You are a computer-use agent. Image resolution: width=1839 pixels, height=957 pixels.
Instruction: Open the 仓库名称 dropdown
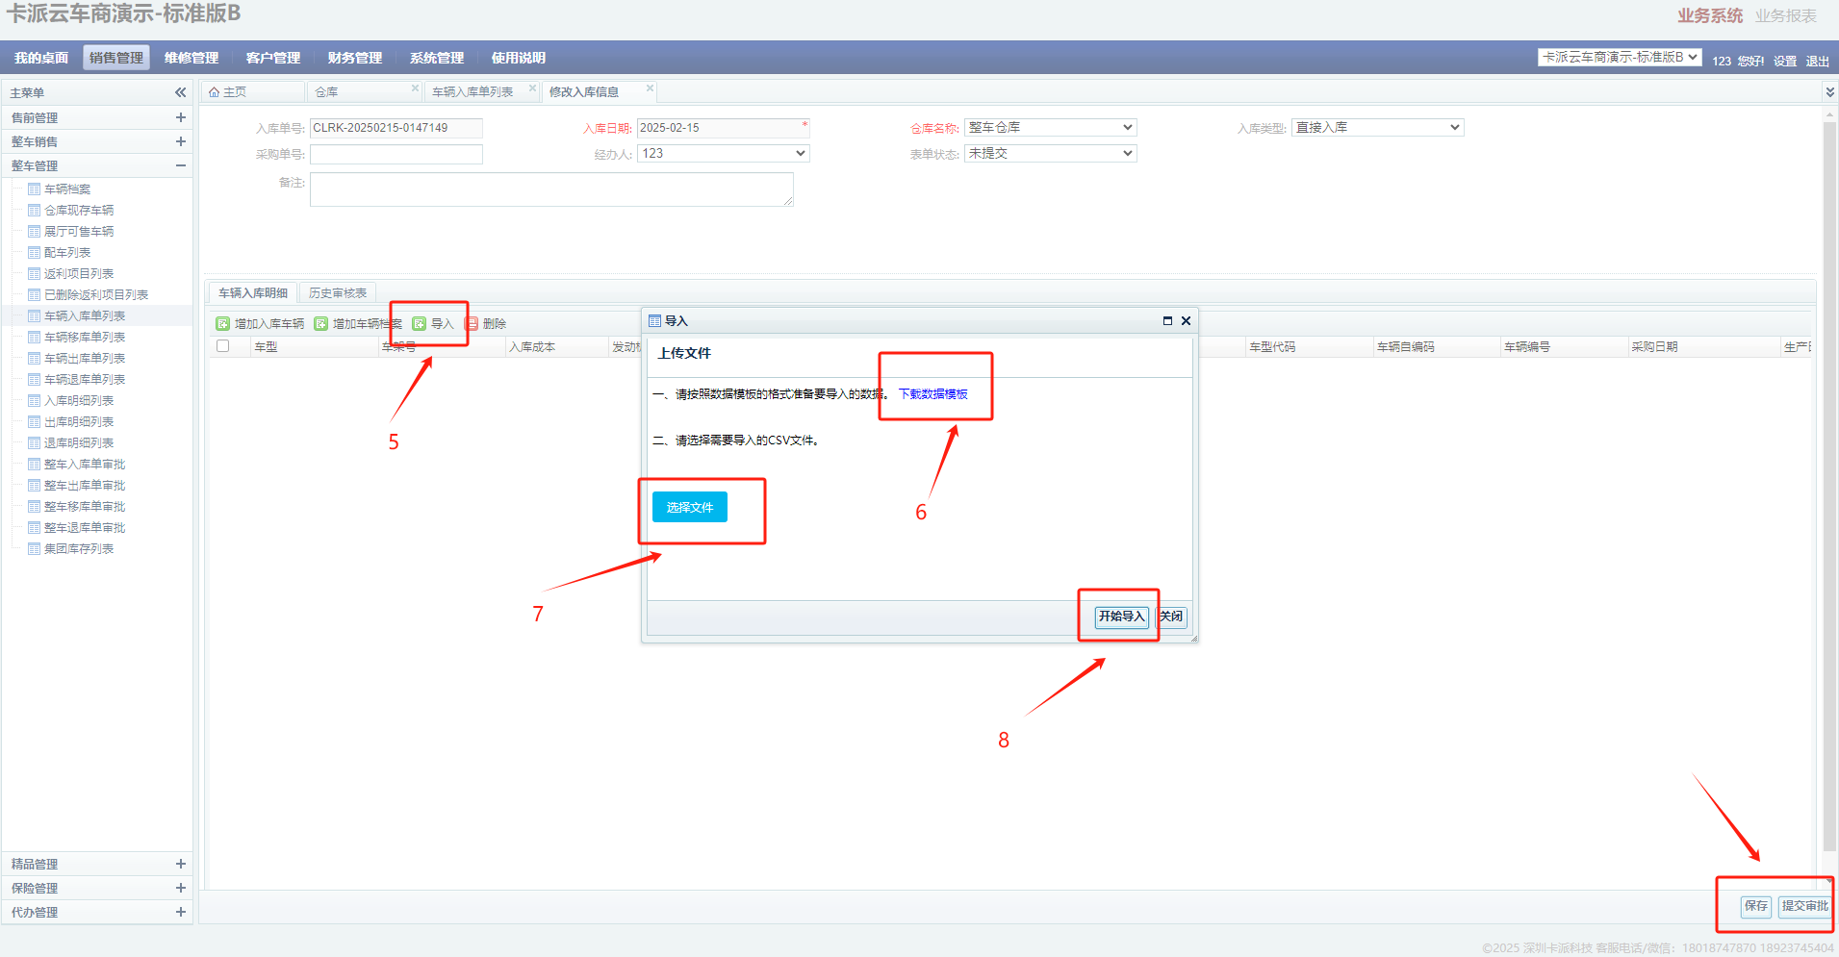click(1050, 128)
